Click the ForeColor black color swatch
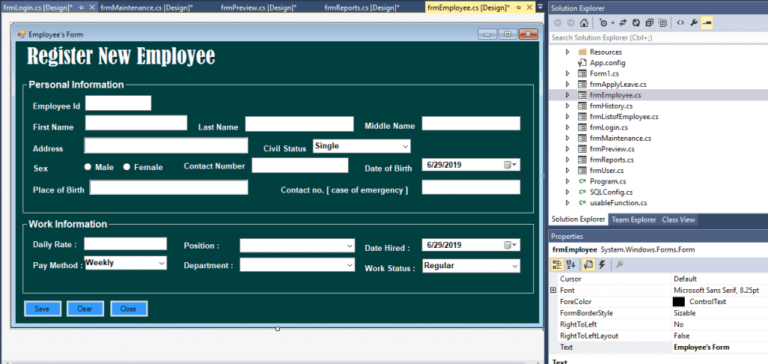Viewport: 768px width, 364px height. click(x=678, y=301)
